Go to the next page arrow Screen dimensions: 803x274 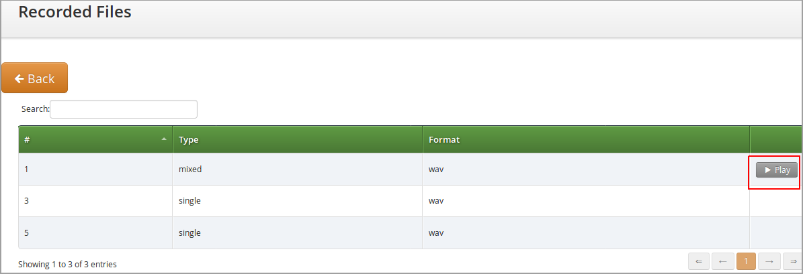click(769, 261)
